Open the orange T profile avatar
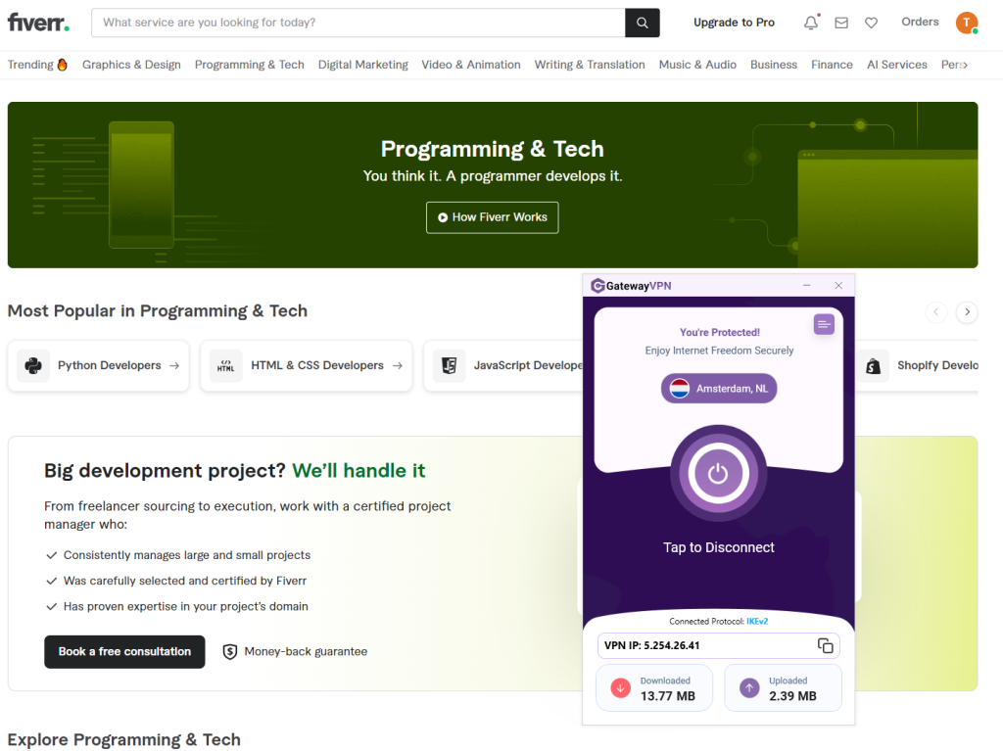1003x751 pixels. 967,23
